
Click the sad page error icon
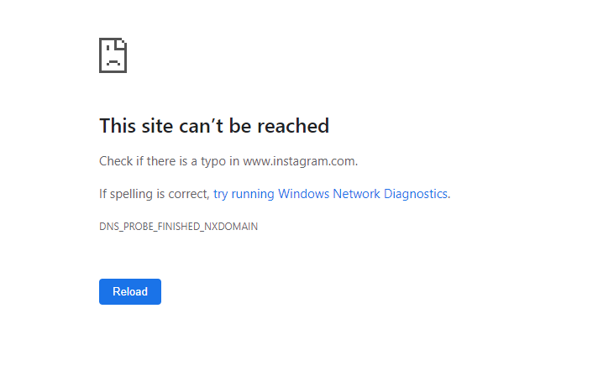[x=113, y=55]
